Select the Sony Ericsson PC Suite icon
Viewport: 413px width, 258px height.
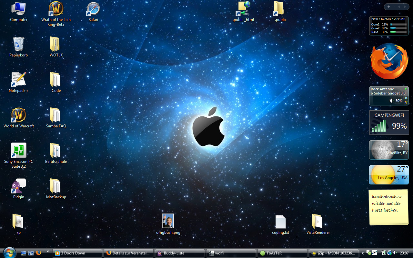pos(19,151)
